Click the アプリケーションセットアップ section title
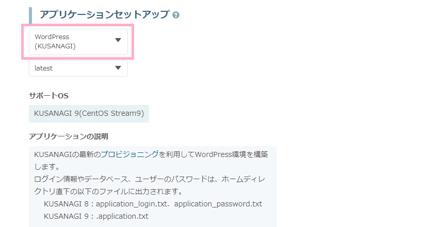427x227 pixels. 104,15
